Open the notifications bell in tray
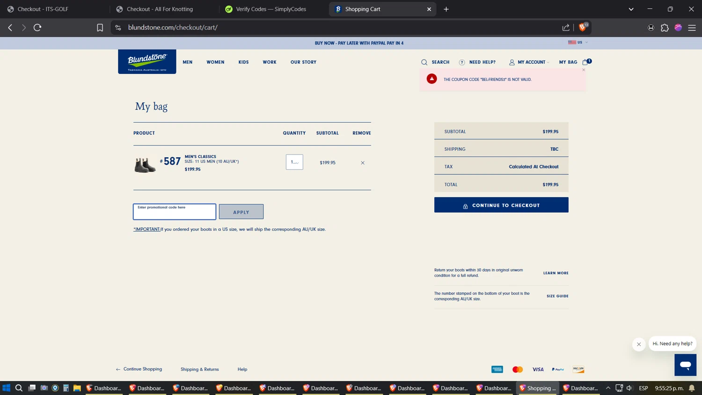 pyautogui.click(x=692, y=388)
